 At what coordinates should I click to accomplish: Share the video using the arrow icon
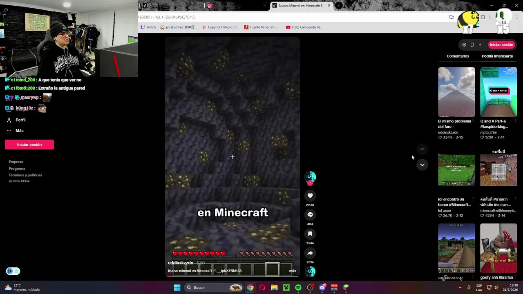click(310, 253)
